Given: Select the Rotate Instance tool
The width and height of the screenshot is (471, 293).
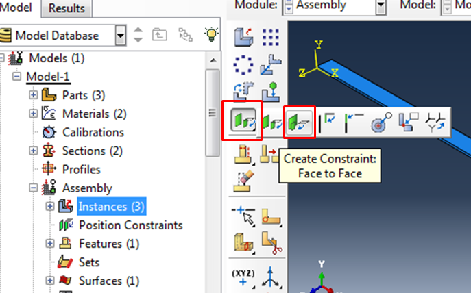Looking at the screenshot, I should pyautogui.click(x=243, y=90).
